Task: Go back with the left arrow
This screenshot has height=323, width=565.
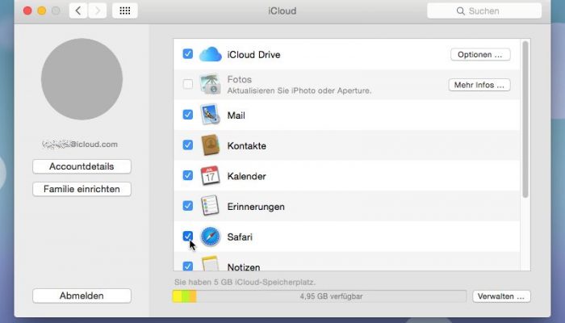Action: (x=78, y=10)
